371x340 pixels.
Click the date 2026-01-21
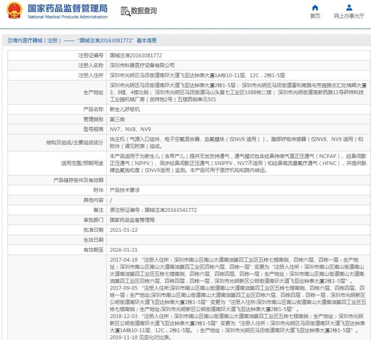pos(123,250)
